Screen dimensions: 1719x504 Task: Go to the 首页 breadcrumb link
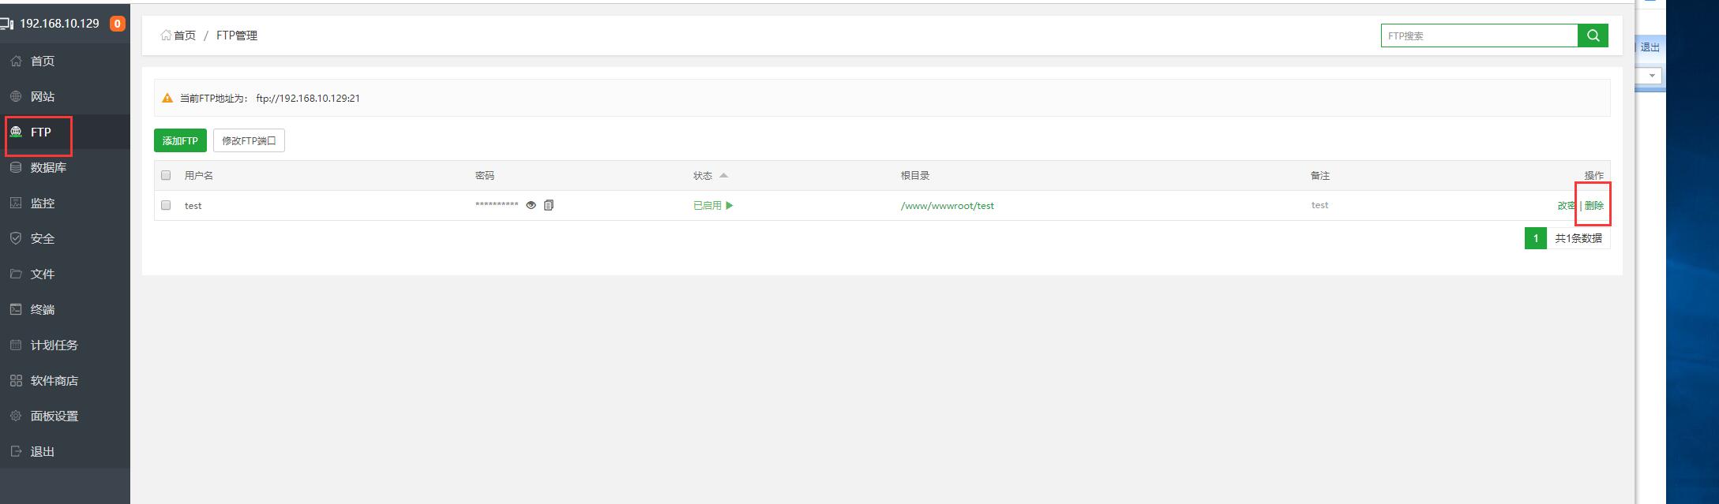point(185,35)
